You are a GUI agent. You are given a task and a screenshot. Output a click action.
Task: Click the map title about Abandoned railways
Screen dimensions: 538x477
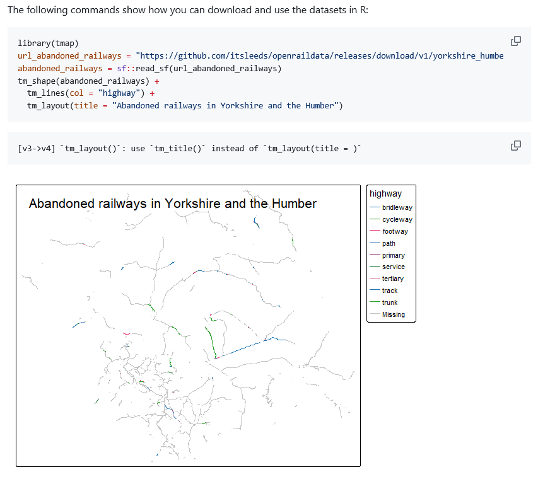[172, 204]
